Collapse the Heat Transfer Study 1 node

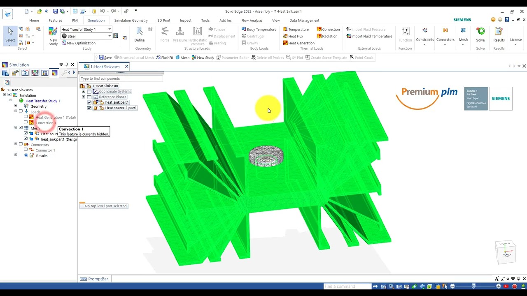[x=11, y=100]
